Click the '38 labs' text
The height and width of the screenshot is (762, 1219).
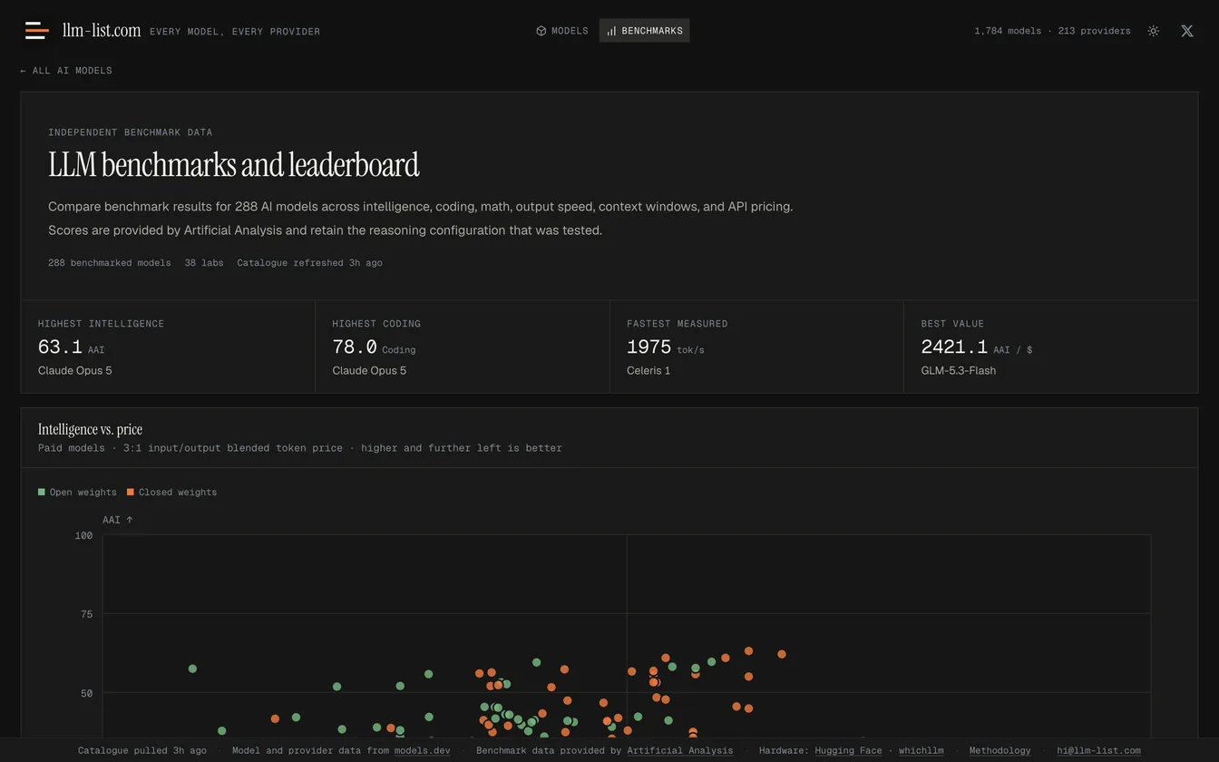point(204,263)
